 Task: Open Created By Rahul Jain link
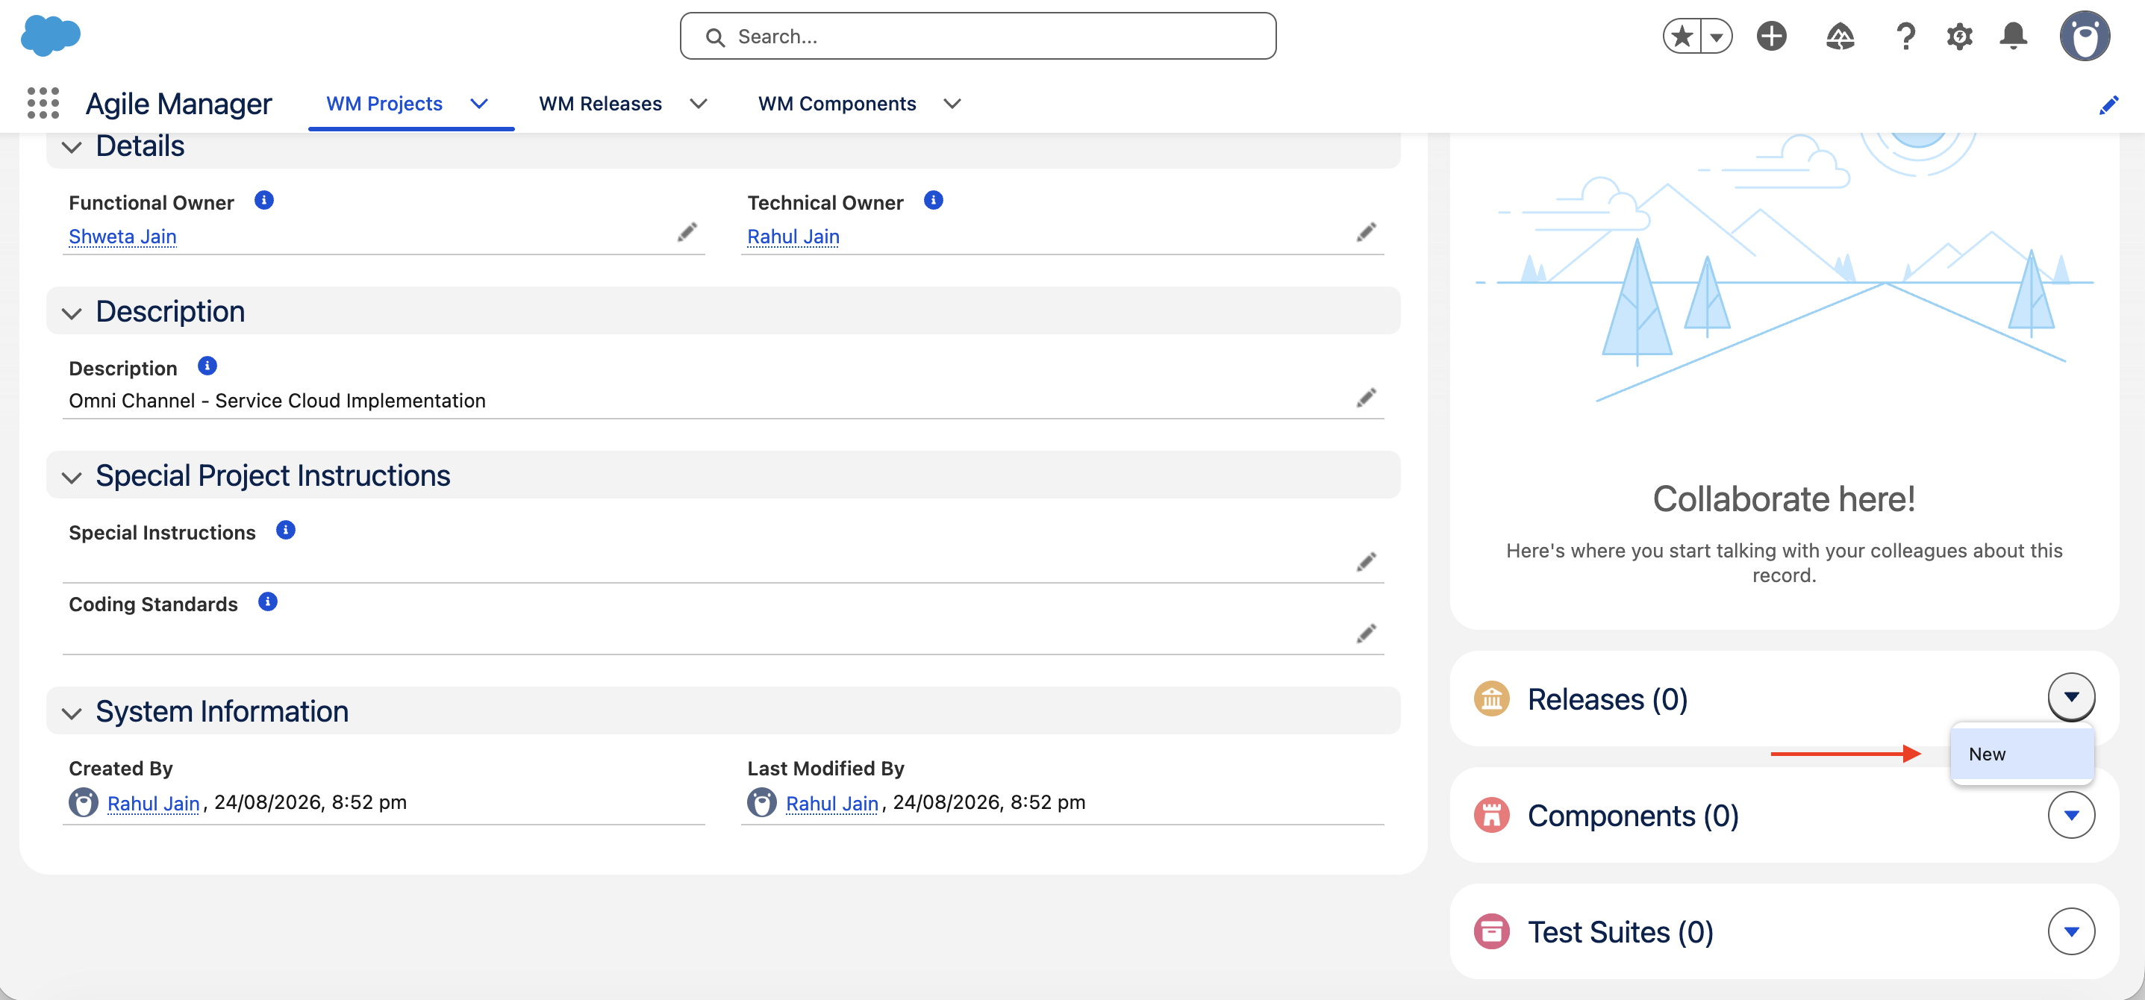[153, 804]
